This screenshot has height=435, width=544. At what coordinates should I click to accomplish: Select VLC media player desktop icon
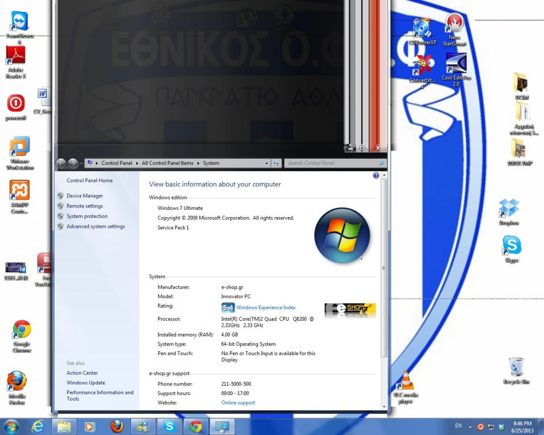[x=405, y=387]
